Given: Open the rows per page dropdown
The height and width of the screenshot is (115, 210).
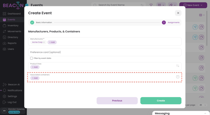Looking at the screenshot, I should pyautogui.click(x=202, y=105).
